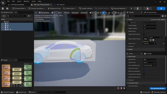
Task: Pause the simulation playback
Action: (121, 88)
